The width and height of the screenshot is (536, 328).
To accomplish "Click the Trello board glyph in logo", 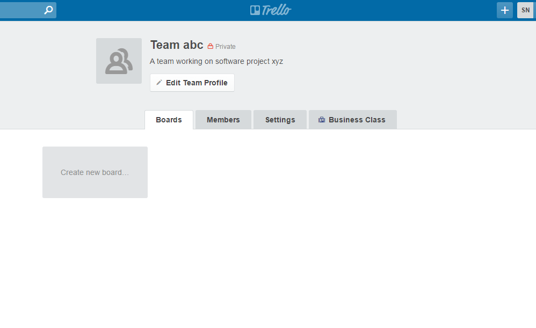I will tap(255, 10).
